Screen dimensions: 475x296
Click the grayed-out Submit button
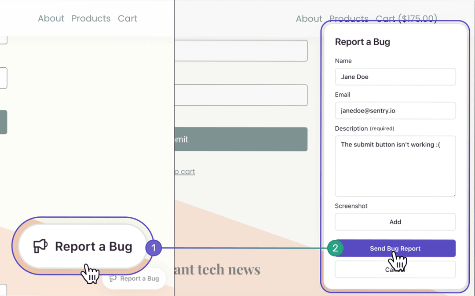pos(241,139)
